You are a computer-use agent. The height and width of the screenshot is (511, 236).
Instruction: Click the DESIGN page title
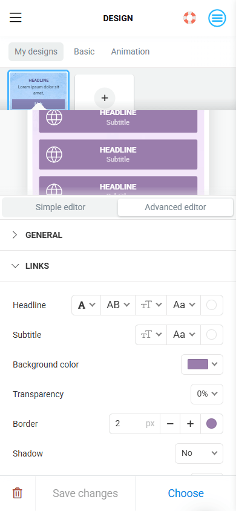pos(118,18)
